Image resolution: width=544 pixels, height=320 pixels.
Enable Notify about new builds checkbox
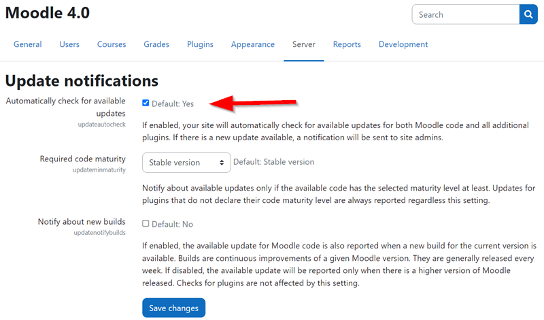(x=146, y=223)
